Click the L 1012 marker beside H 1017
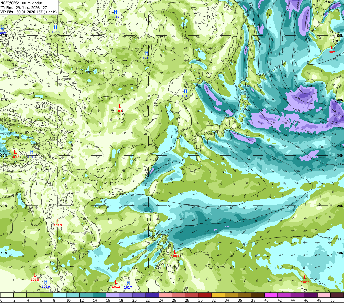Screen dimensions: 344x303 [116, 284]
